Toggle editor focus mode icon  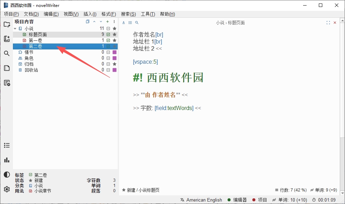coord(328,23)
